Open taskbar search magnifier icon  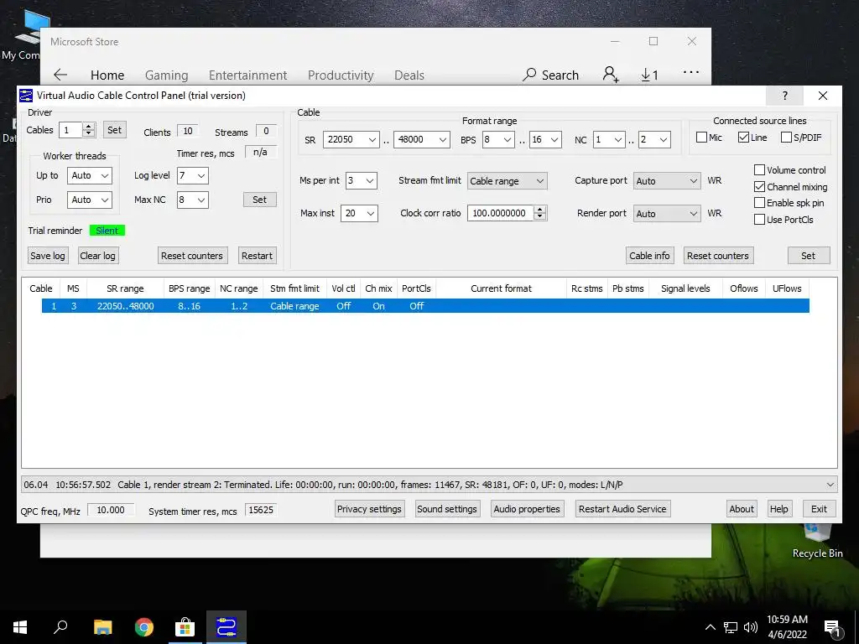point(60,627)
